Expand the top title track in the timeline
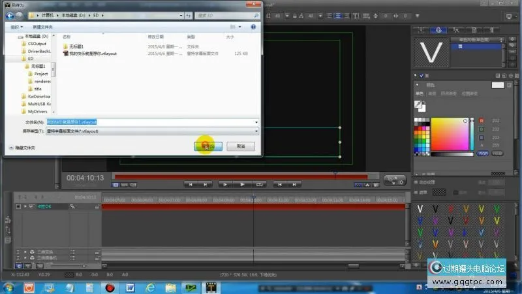 click(25, 206)
